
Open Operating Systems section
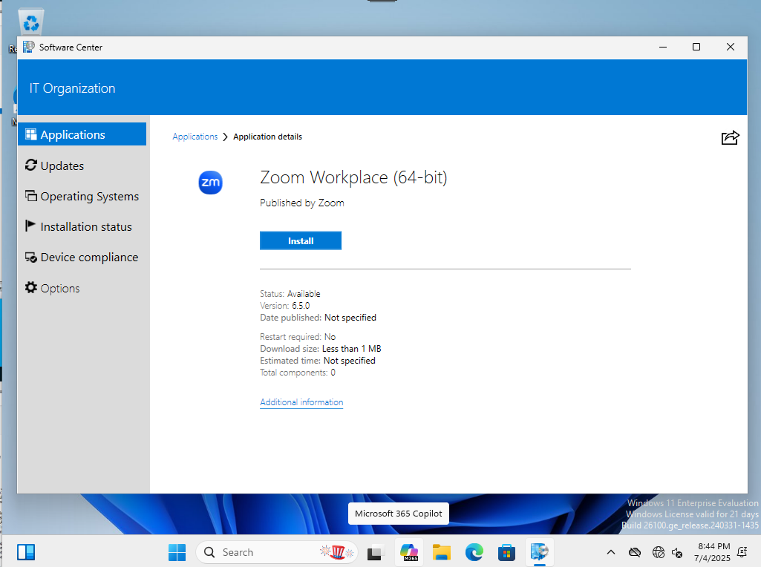(x=82, y=197)
